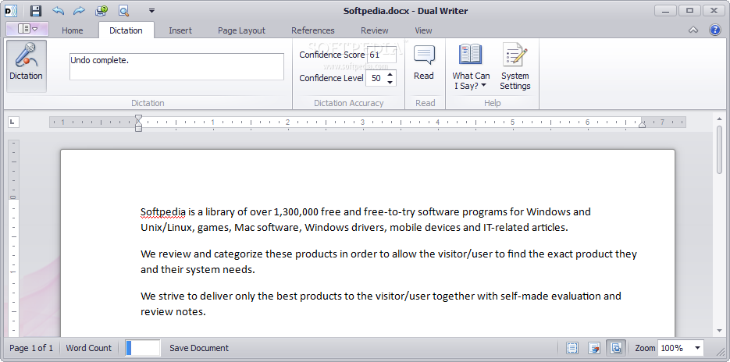Switch to the Home tab
The height and width of the screenshot is (362, 730).
(72, 30)
